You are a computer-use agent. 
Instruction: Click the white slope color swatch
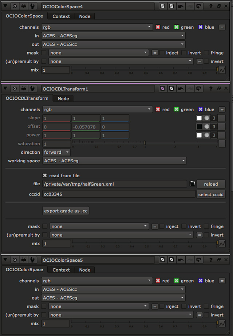click(199, 118)
